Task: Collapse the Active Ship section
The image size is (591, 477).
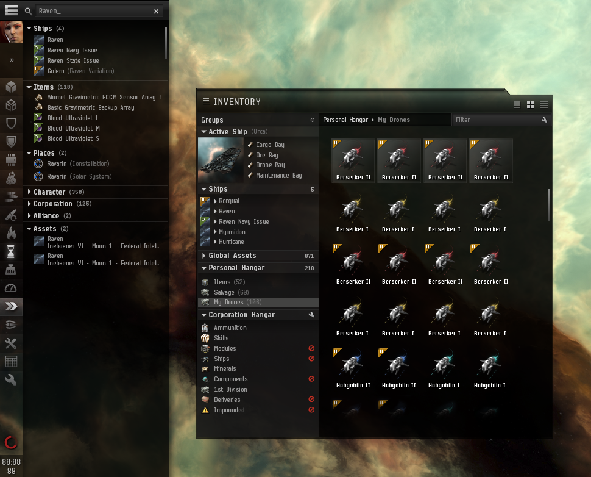Action: click(204, 132)
